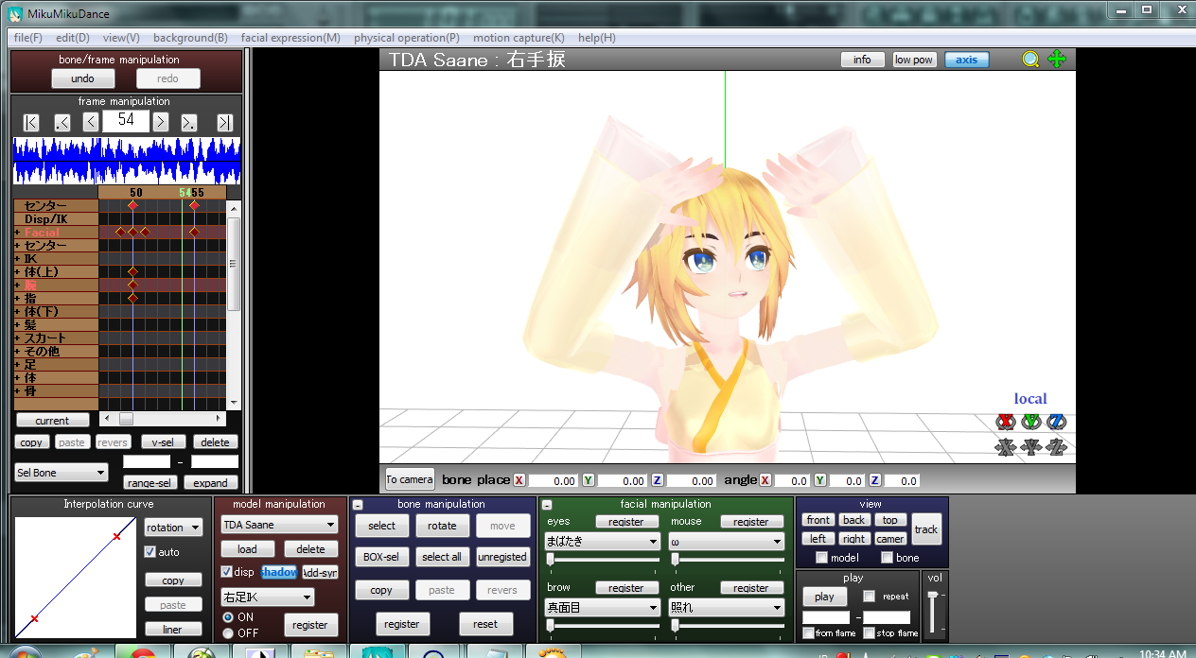
Task: Open the eyes まばたき dropdown
Action: tap(603, 542)
